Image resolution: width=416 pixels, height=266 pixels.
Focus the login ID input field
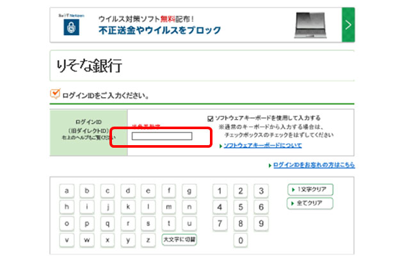pos(162,136)
